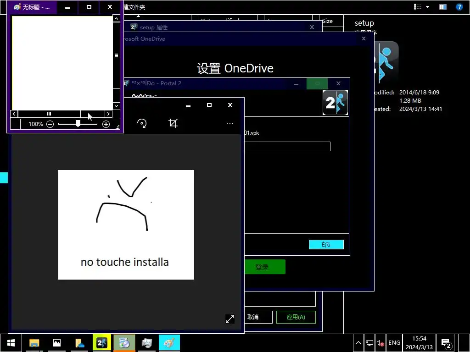Switch to Photos app on taskbar
Viewport: 470px width, 352px height.
tap(56, 343)
